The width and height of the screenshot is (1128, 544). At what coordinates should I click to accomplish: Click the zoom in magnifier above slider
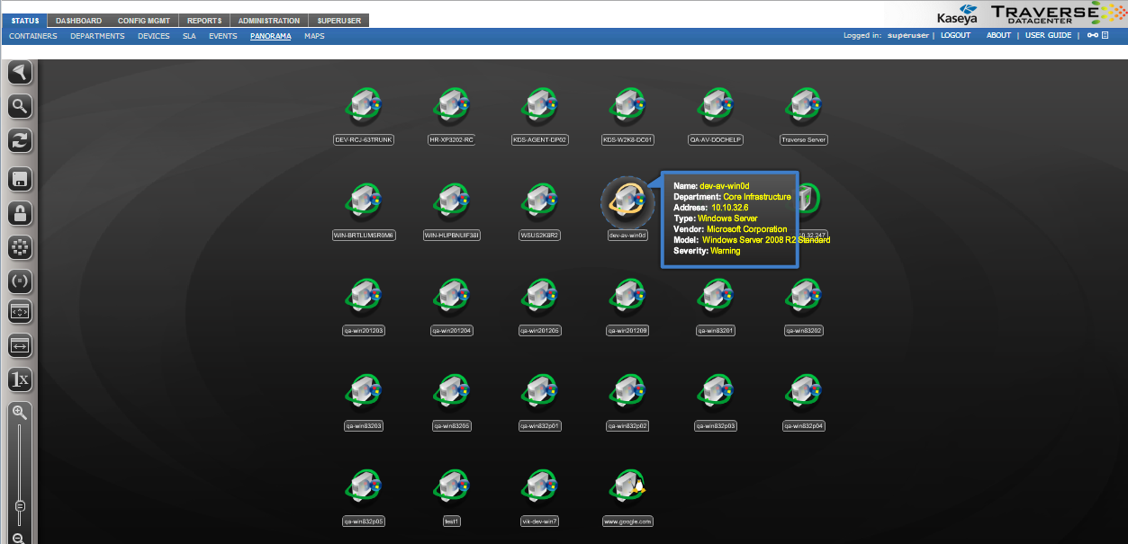coord(20,412)
